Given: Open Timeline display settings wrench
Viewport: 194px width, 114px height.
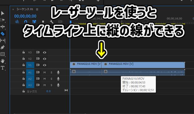Looking at the screenshot, I should pos(51,22).
